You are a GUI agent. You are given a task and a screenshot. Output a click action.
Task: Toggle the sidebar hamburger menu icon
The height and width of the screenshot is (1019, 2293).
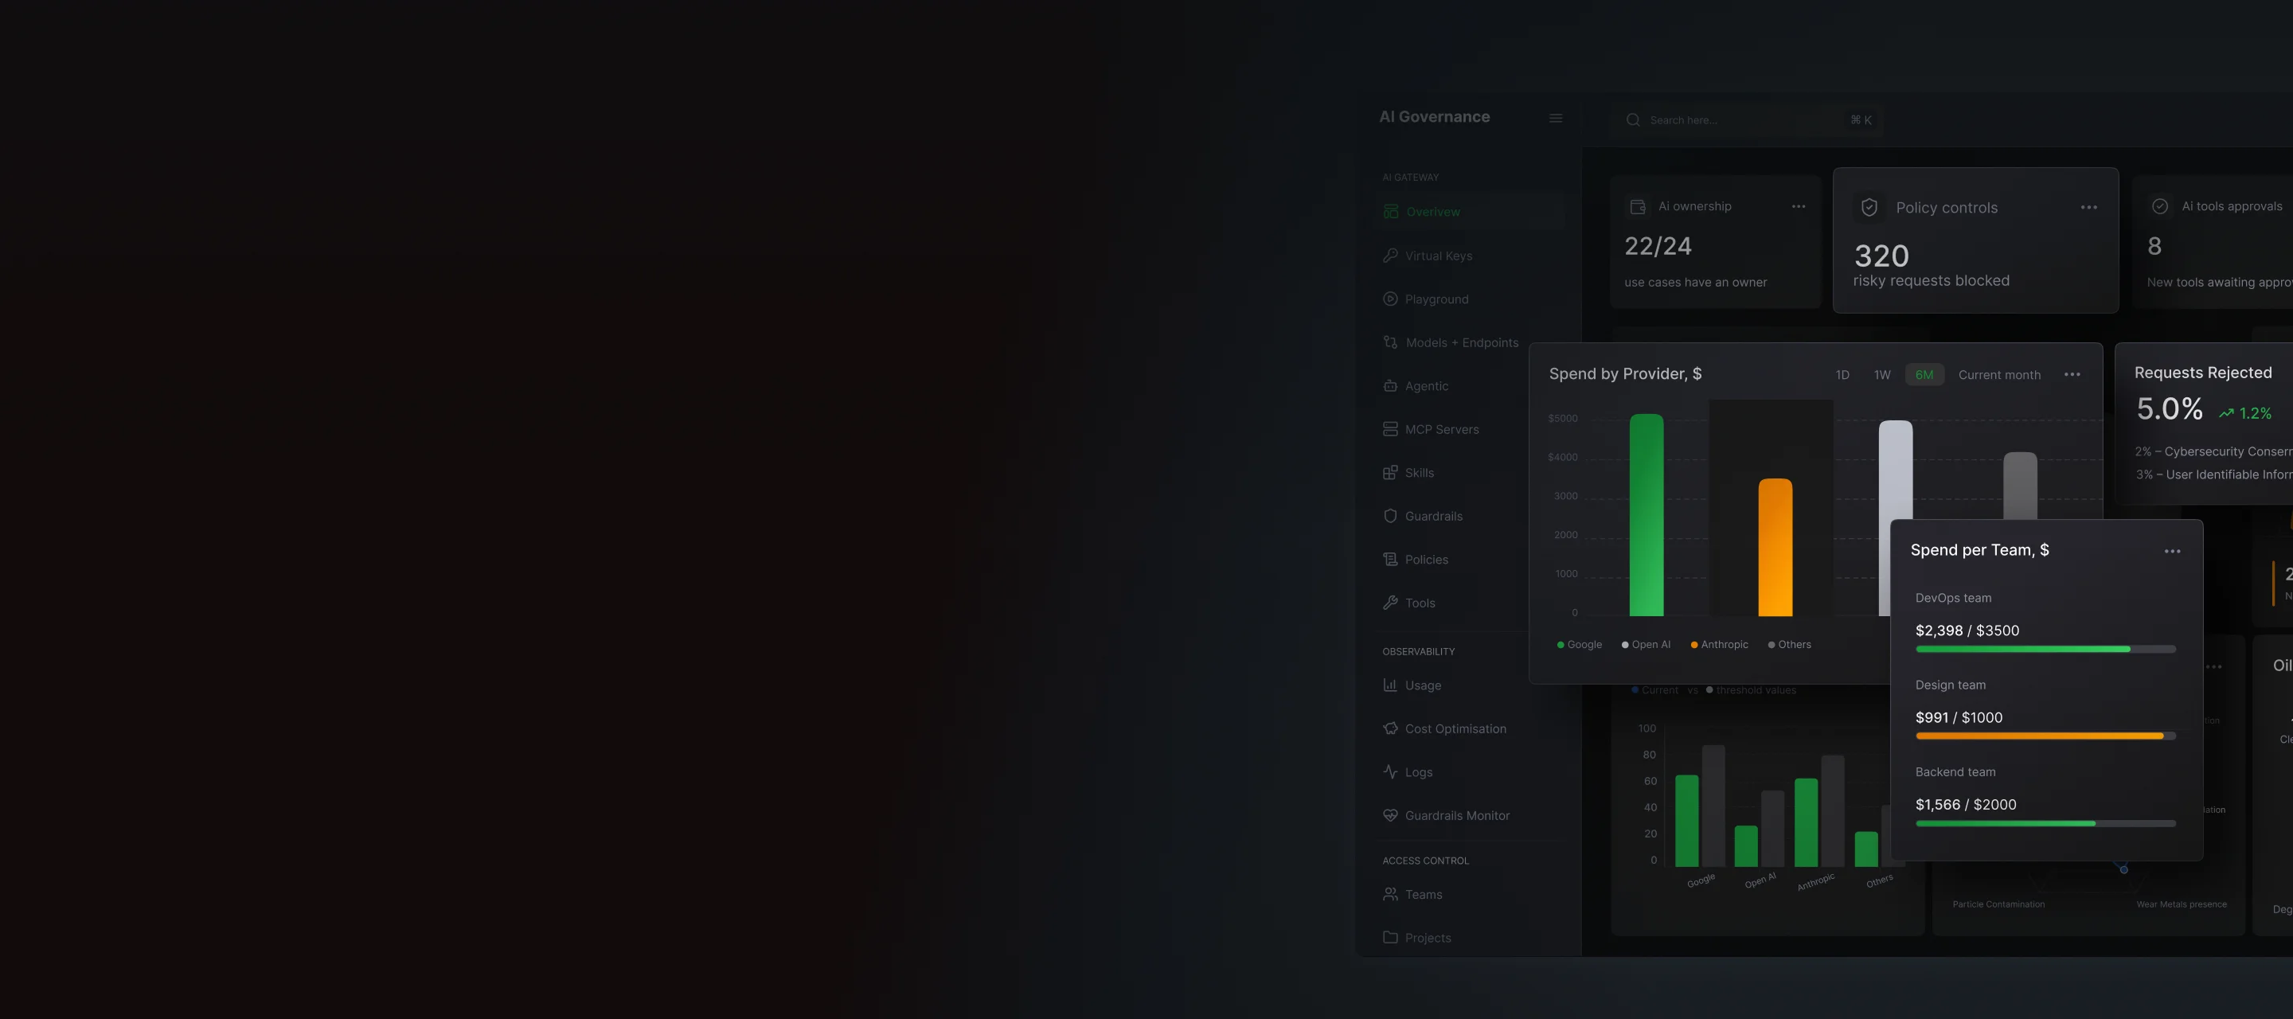(1555, 119)
